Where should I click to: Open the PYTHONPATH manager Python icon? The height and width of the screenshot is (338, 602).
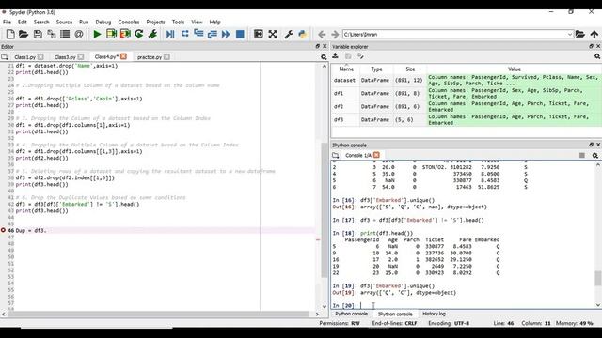303,34
